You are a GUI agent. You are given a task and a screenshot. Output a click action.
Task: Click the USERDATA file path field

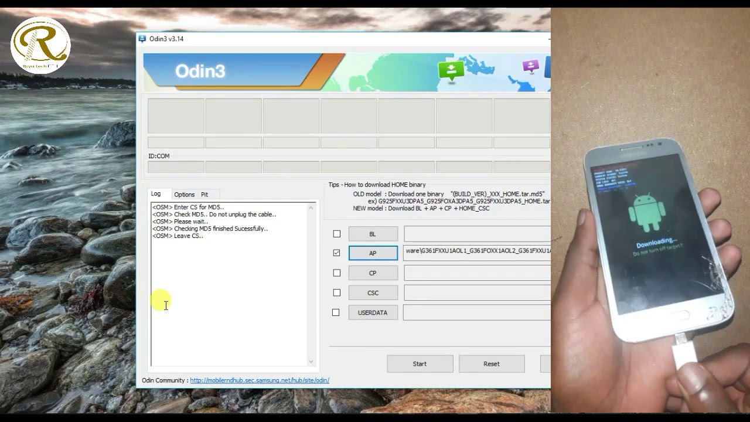coord(477,312)
